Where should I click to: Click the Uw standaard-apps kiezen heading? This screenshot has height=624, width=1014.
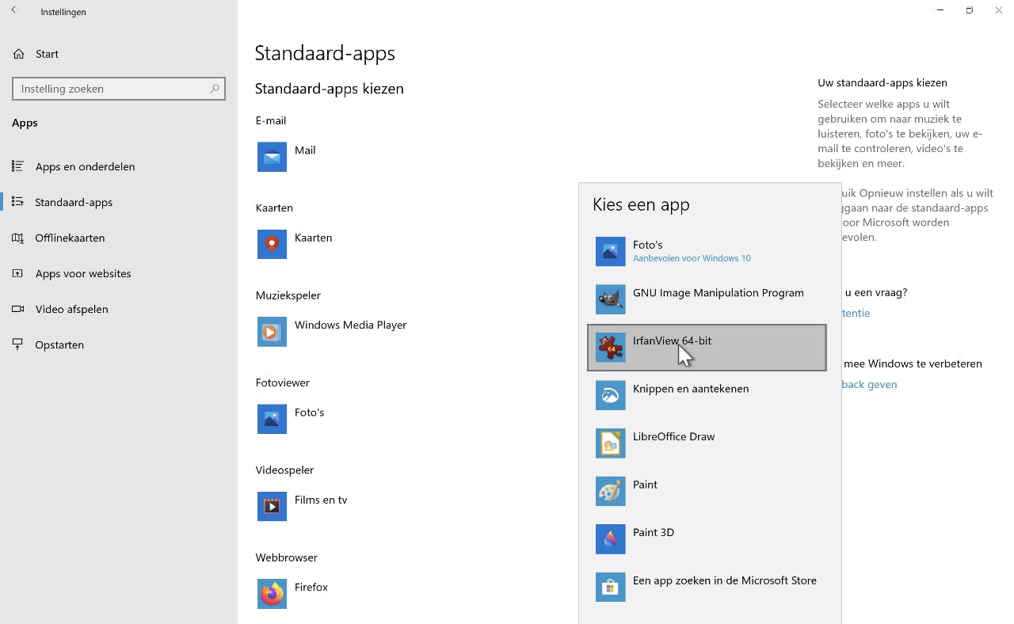click(882, 82)
